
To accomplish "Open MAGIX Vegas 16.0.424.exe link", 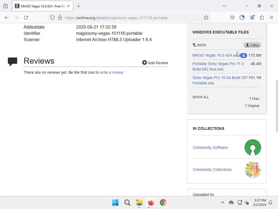I will 215,55.
